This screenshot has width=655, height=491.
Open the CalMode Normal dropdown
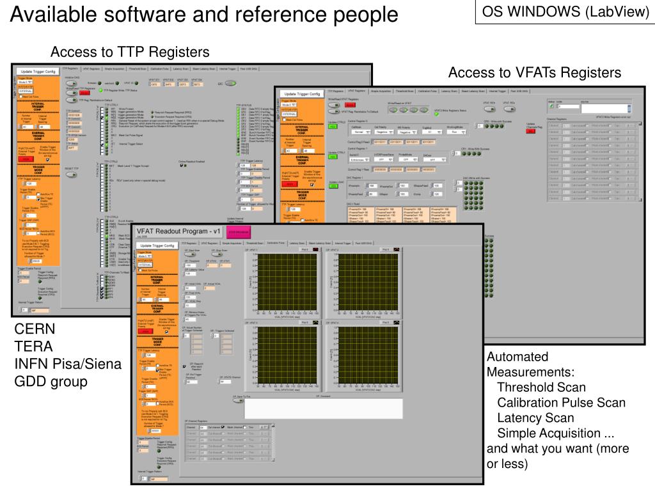coord(361,132)
